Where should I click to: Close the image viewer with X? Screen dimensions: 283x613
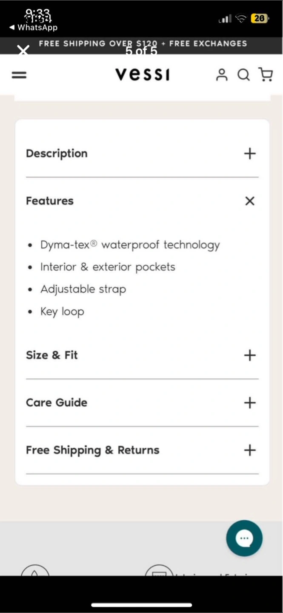(x=23, y=51)
